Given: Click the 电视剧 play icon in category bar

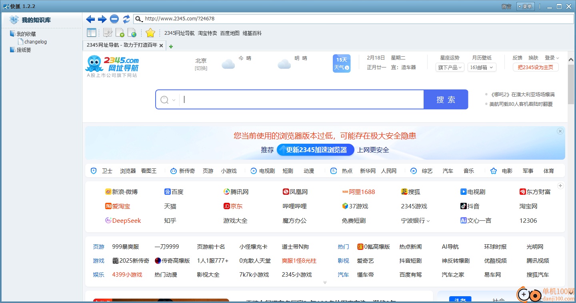Looking at the screenshot, I should [x=253, y=171].
